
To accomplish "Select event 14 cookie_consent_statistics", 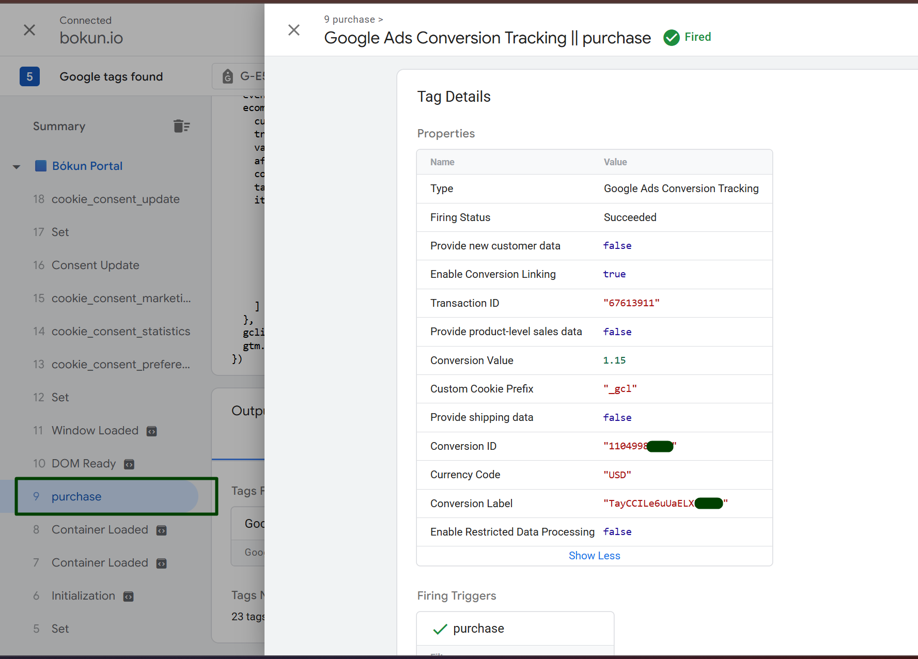I will pyautogui.click(x=120, y=332).
